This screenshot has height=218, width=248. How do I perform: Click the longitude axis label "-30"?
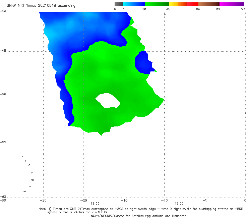click(x=3, y=201)
